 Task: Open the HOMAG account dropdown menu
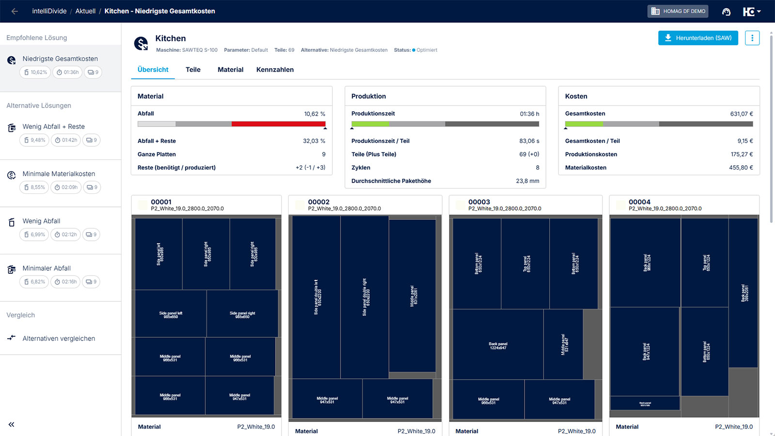click(751, 12)
